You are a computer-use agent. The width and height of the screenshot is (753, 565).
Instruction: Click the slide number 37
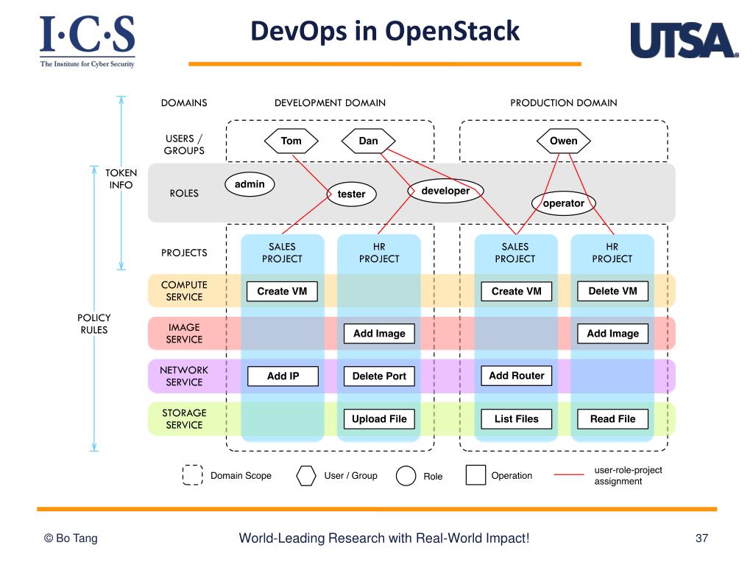coord(701,538)
